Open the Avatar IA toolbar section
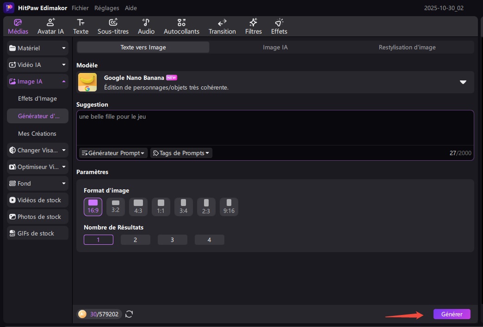This screenshot has width=483, height=327. pos(51,26)
